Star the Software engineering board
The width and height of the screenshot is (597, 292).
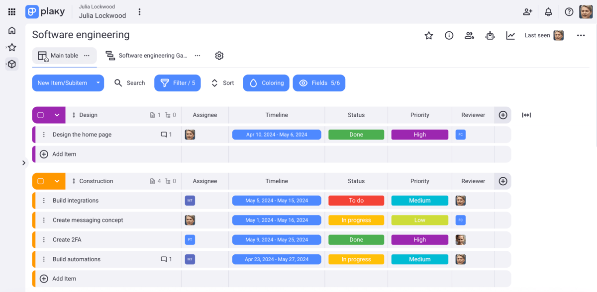pyautogui.click(x=428, y=36)
